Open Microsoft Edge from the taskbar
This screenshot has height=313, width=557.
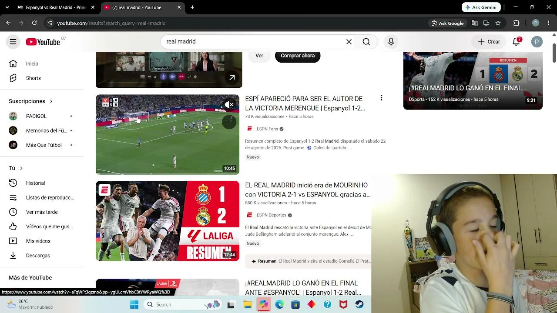[x=279, y=305]
